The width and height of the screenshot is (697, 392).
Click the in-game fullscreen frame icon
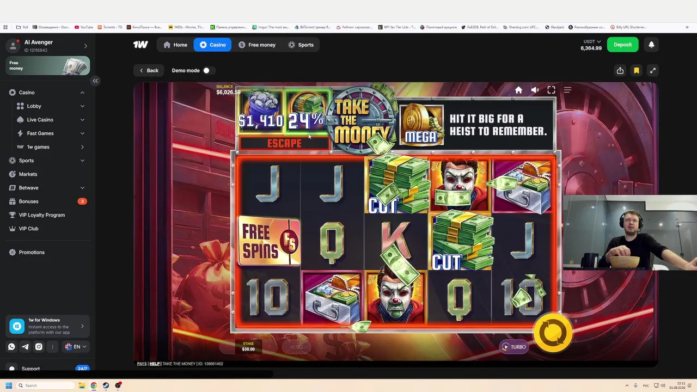(551, 90)
